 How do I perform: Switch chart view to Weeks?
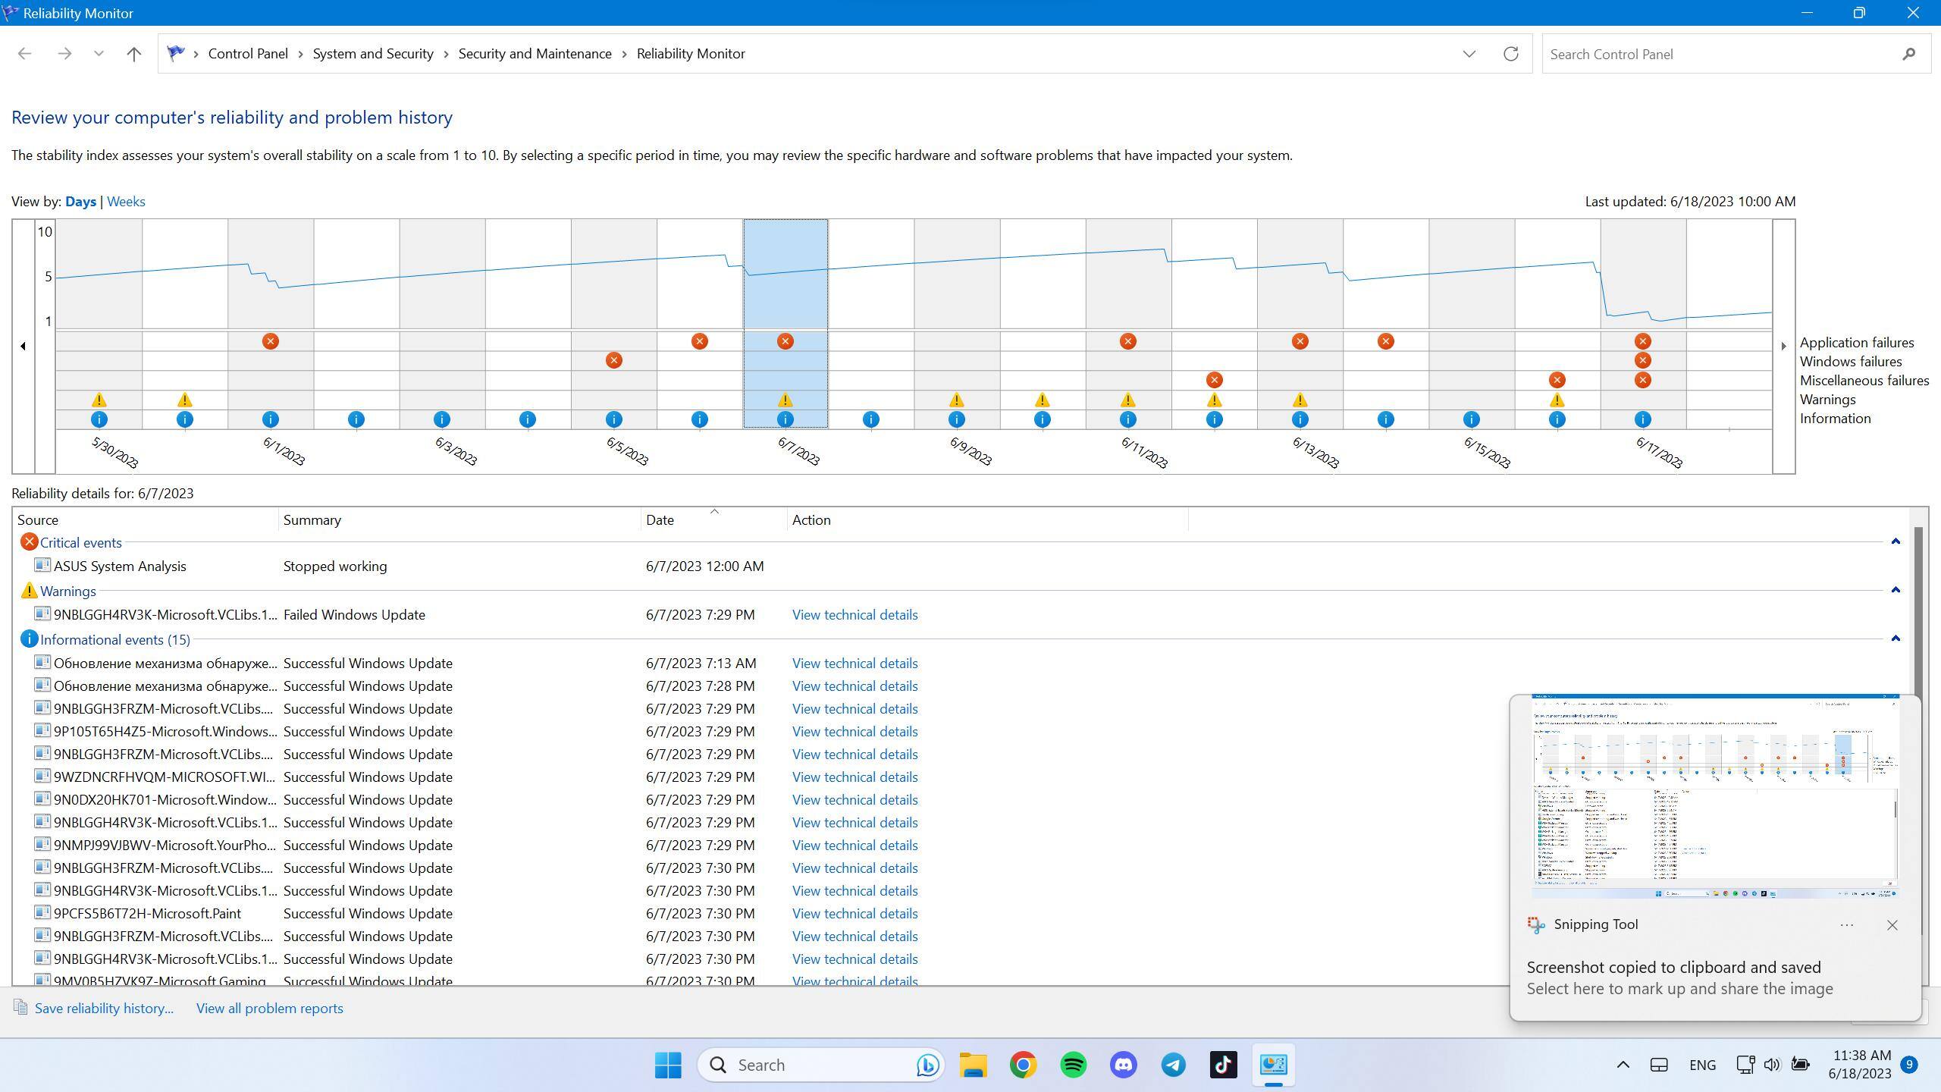point(126,202)
